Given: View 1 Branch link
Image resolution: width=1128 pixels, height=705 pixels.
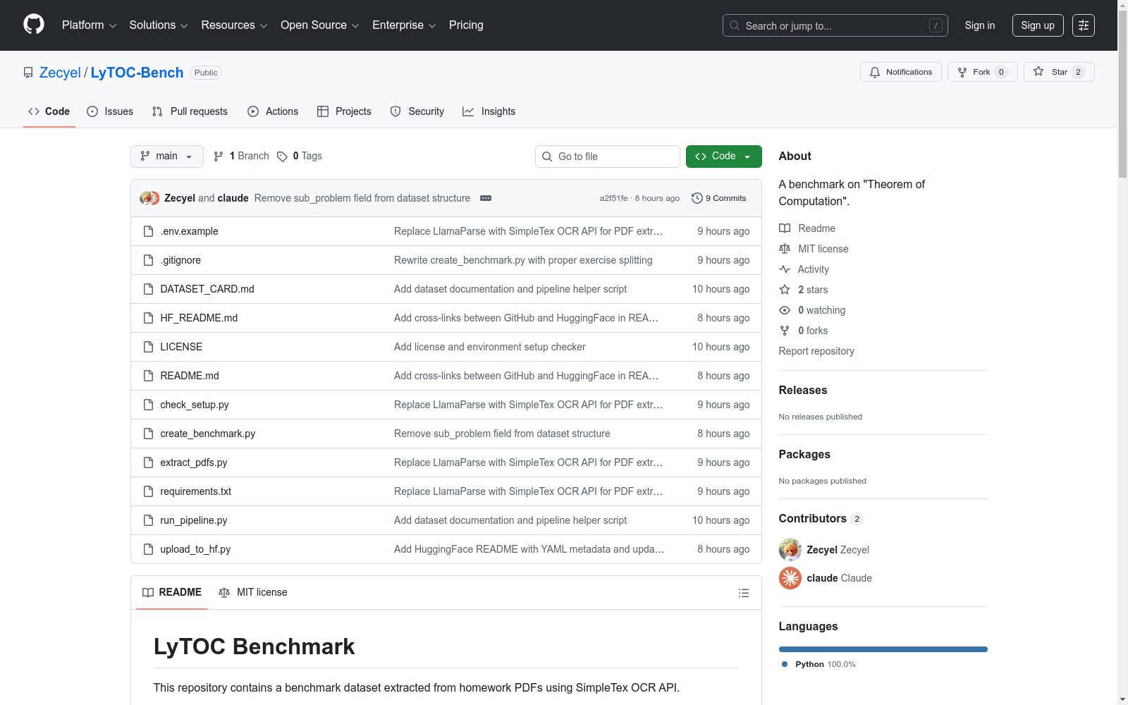Looking at the screenshot, I should 241,156.
